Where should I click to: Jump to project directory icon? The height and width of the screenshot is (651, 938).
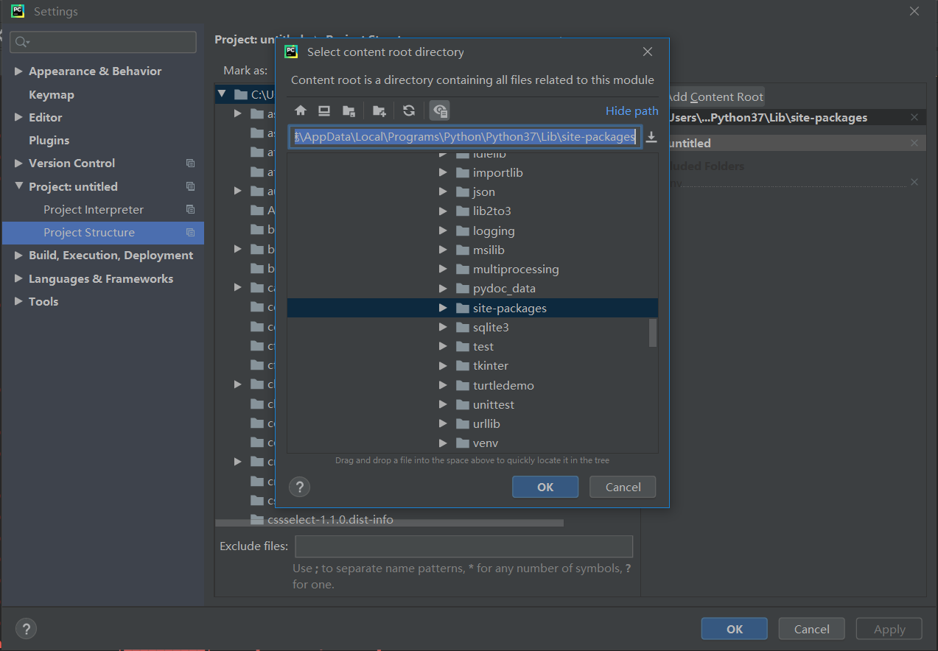coord(349,110)
